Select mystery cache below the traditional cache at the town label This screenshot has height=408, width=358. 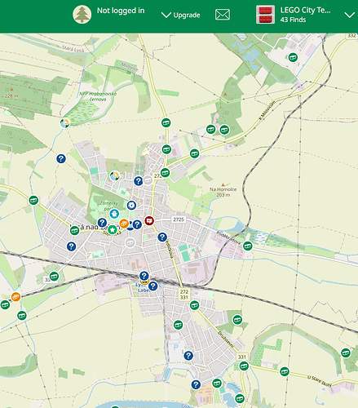coord(71,246)
